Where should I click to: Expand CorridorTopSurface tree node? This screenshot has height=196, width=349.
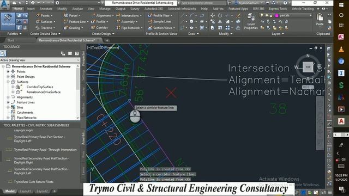pyautogui.click(x=13, y=87)
